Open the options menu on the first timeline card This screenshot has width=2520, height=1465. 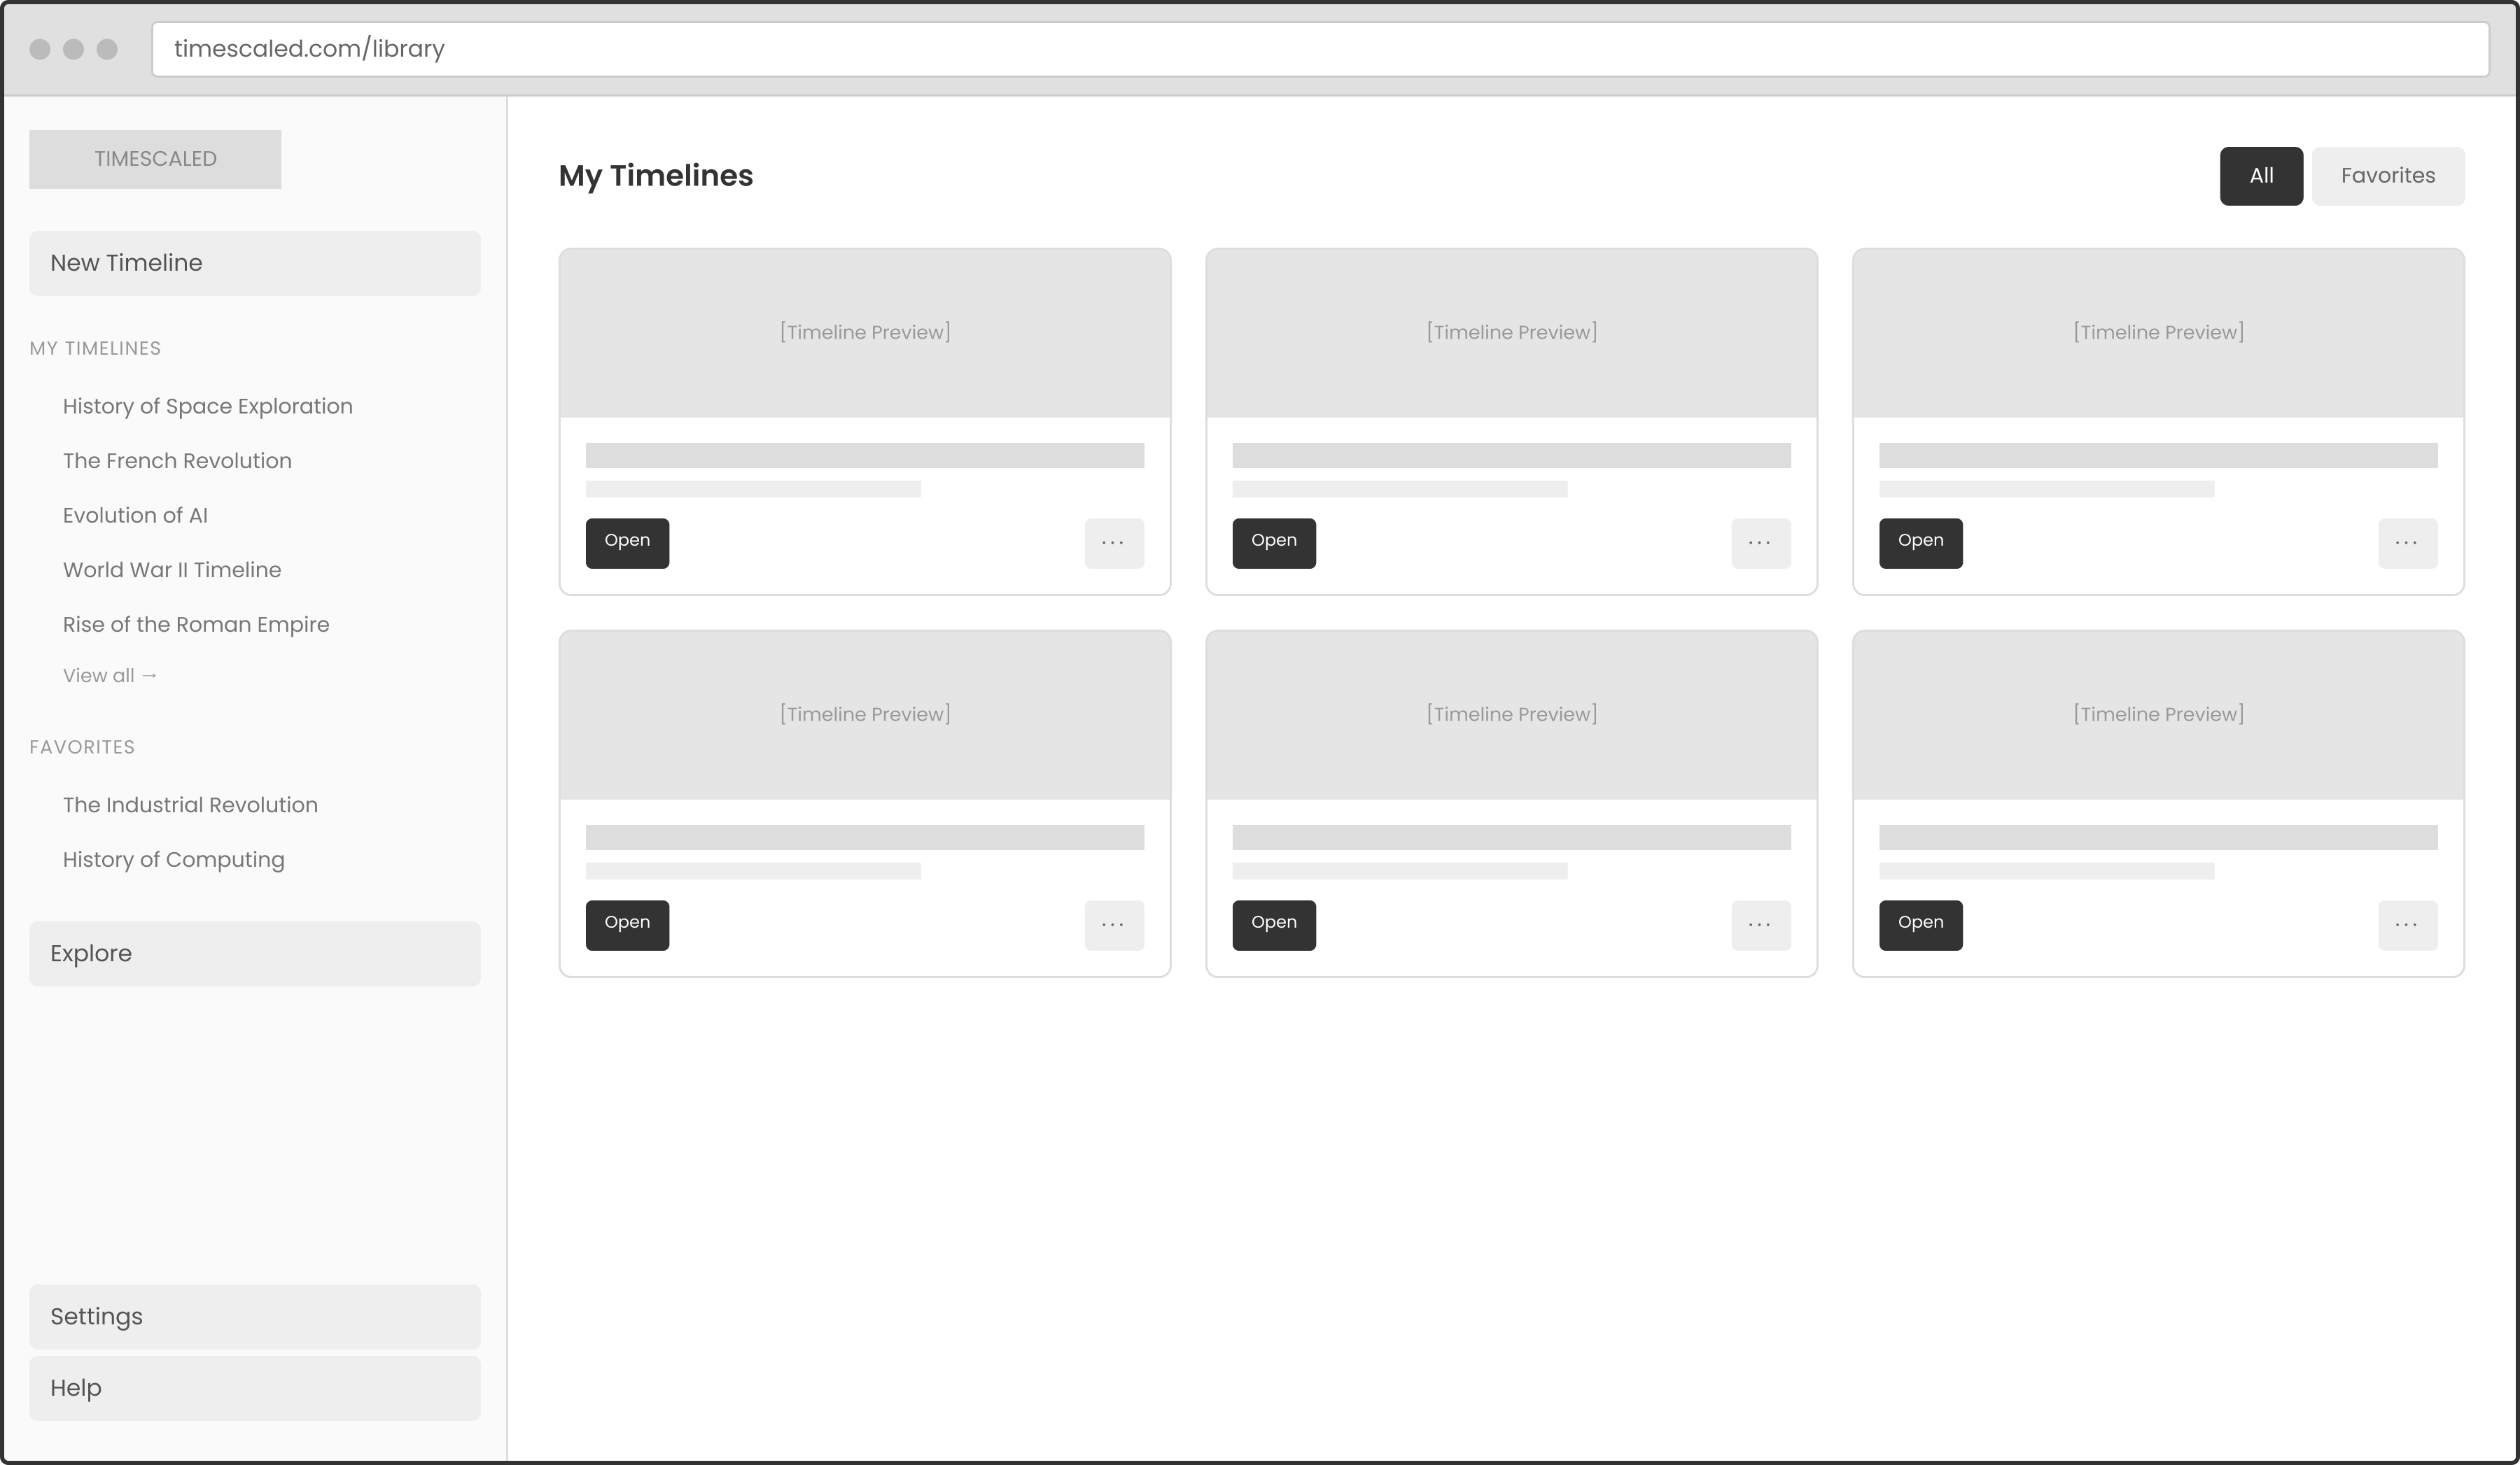click(1113, 543)
